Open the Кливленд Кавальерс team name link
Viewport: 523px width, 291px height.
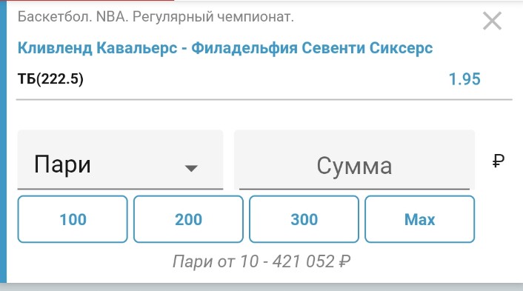click(x=97, y=48)
